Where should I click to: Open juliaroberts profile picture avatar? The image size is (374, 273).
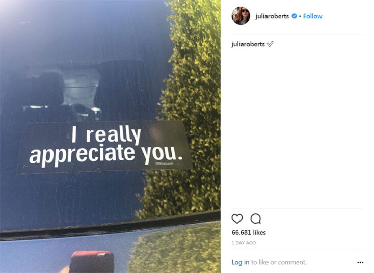241,16
